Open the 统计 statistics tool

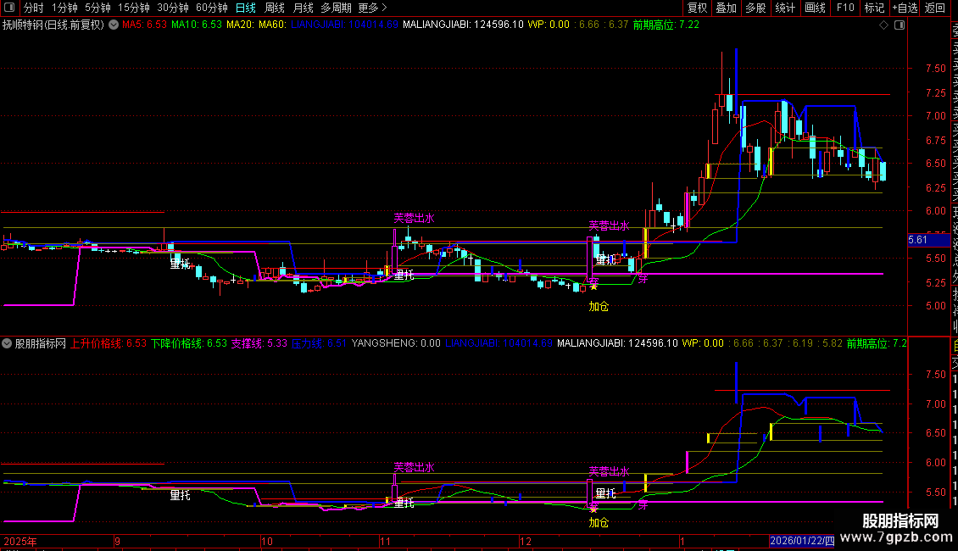(785, 8)
